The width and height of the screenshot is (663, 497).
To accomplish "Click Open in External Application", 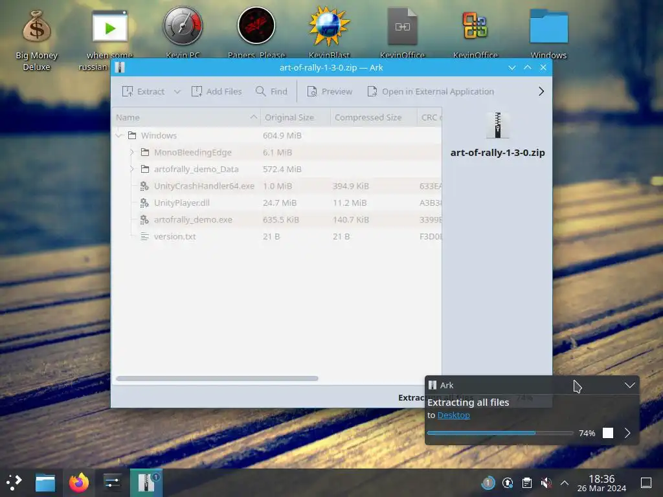I will (x=431, y=91).
